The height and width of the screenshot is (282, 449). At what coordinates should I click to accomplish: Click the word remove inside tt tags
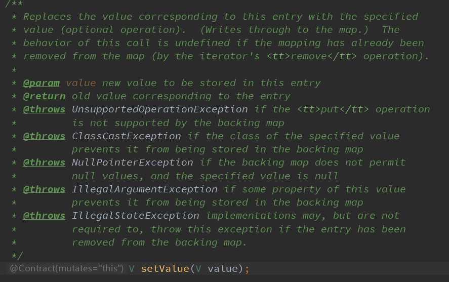[x=309, y=56]
